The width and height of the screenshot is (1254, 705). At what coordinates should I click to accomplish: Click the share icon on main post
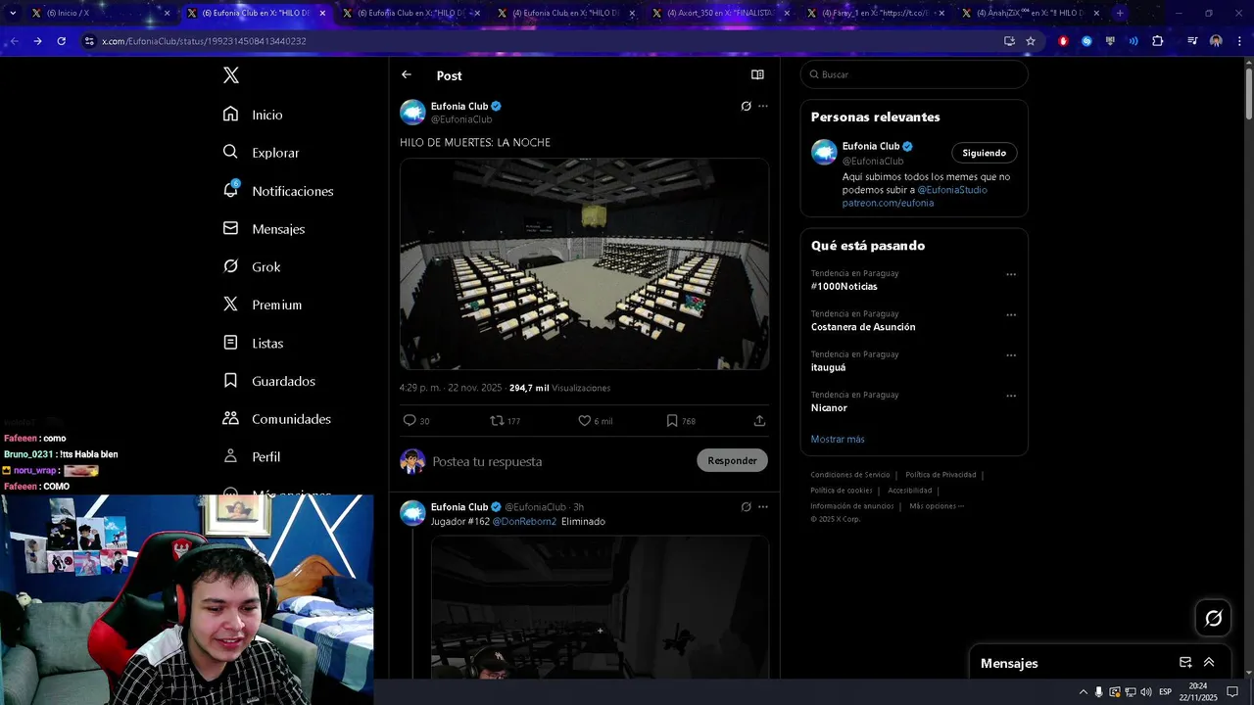pos(759,420)
